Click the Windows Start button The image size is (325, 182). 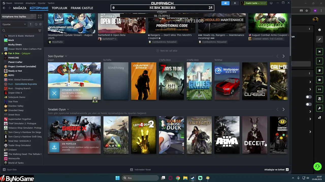118,178
